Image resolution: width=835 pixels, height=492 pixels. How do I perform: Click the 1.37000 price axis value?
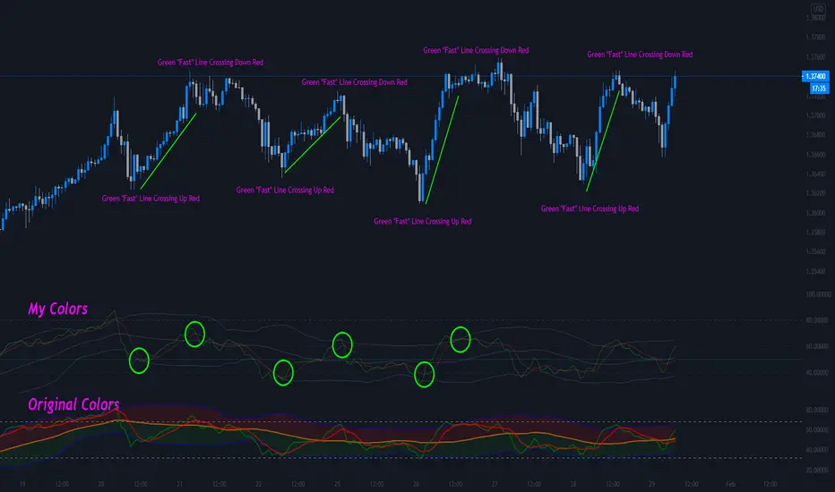coord(815,115)
